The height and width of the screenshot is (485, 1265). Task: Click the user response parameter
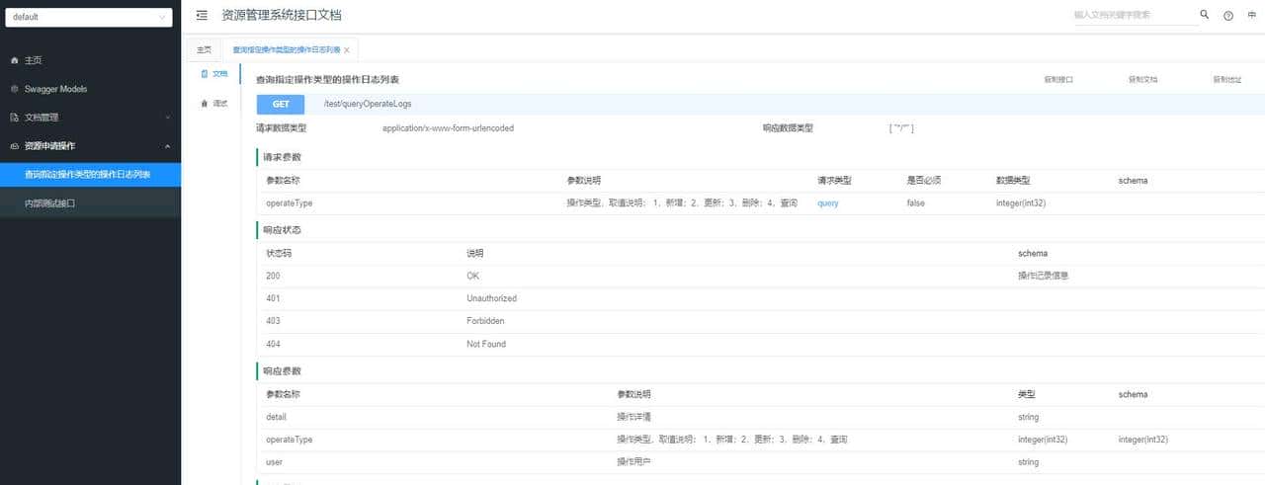tap(275, 462)
